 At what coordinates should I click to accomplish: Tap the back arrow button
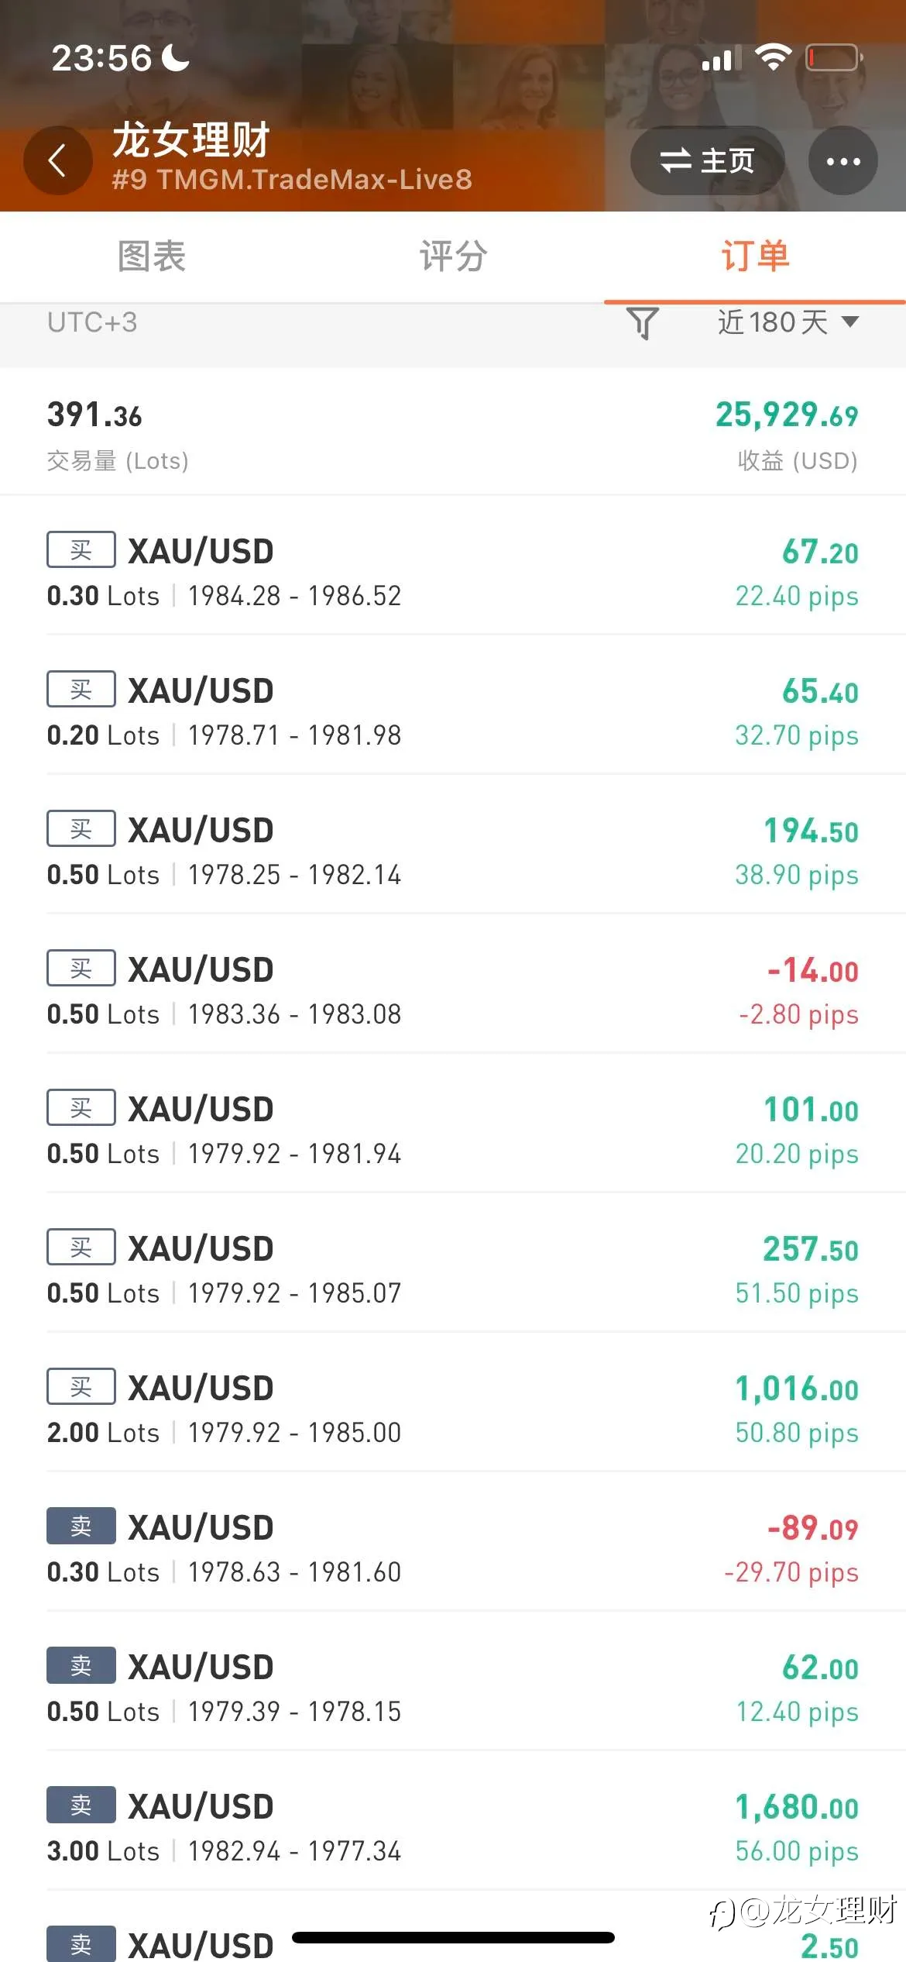pos(58,160)
